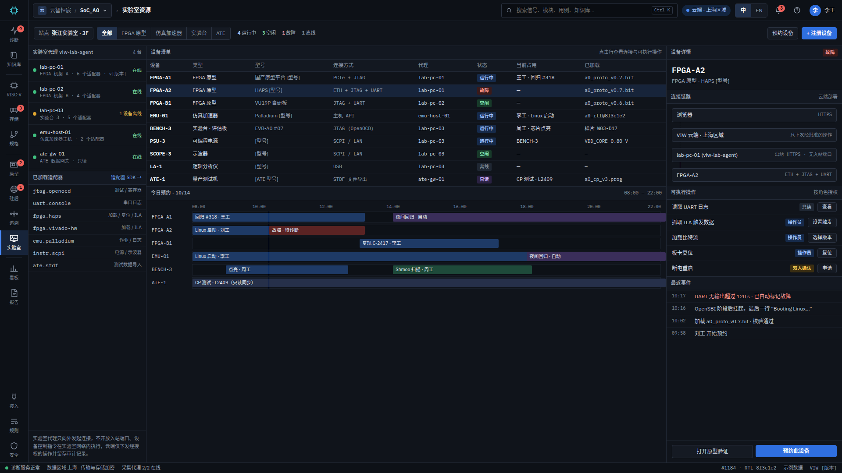Image resolution: width=842 pixels, height=473 pixels.
Task: Click 复位 for 板卡复位
Action: click(x=827, y=253)
